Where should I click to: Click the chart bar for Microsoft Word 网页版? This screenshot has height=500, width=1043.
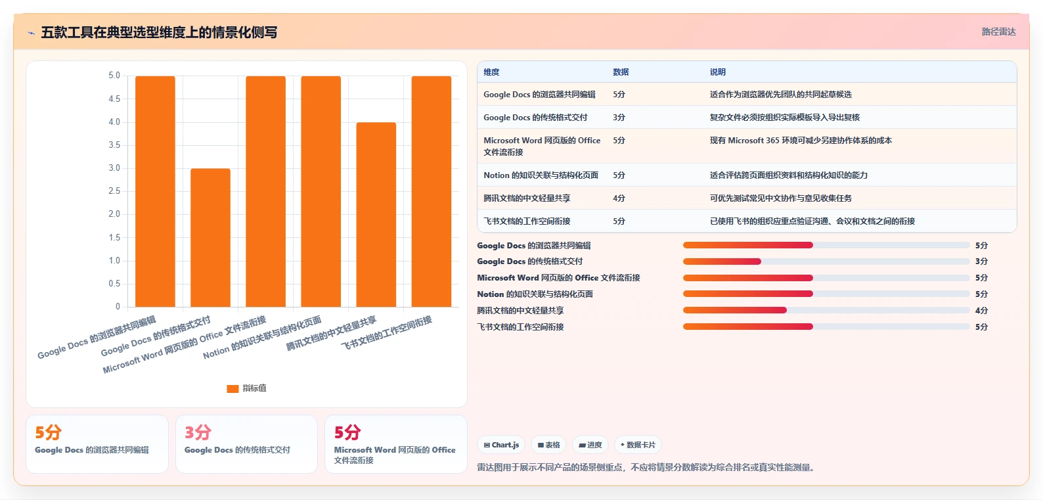coord(265,191)
